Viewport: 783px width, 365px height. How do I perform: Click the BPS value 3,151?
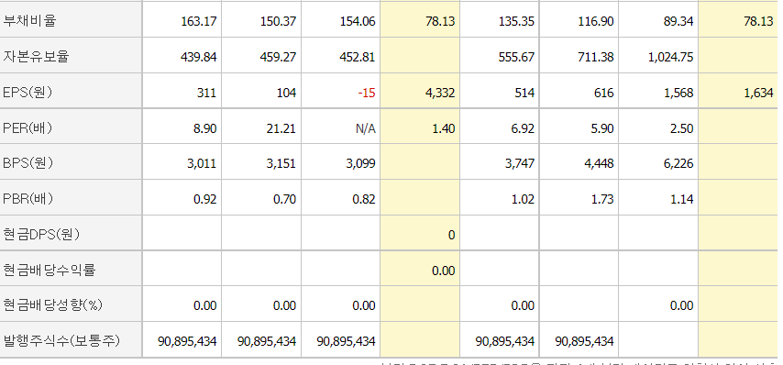point(281,164)
